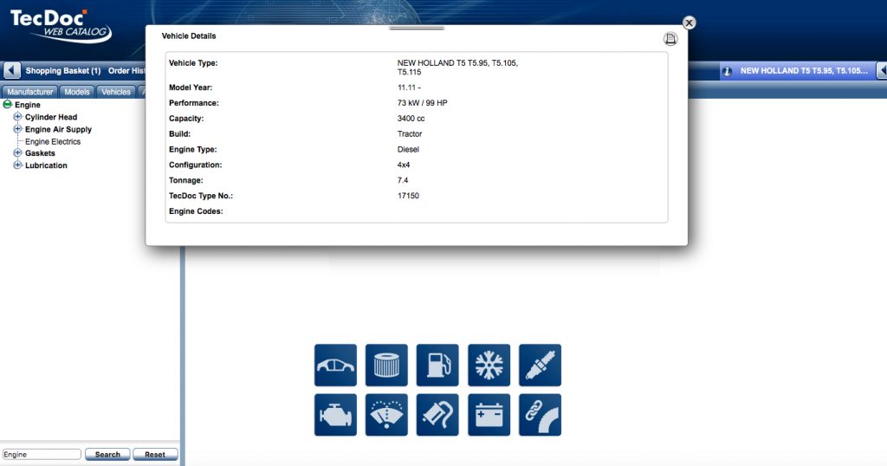Select Engine Electrics in the tree
The width and height of the screenshot is (887, 466).
click(53, 141)
